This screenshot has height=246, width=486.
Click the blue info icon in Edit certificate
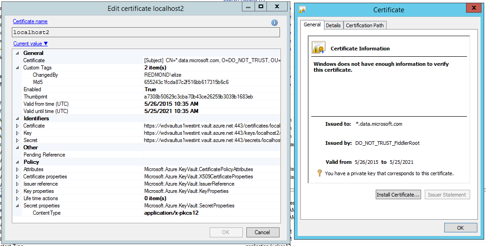pyautogui.click(x=274, y=23)
